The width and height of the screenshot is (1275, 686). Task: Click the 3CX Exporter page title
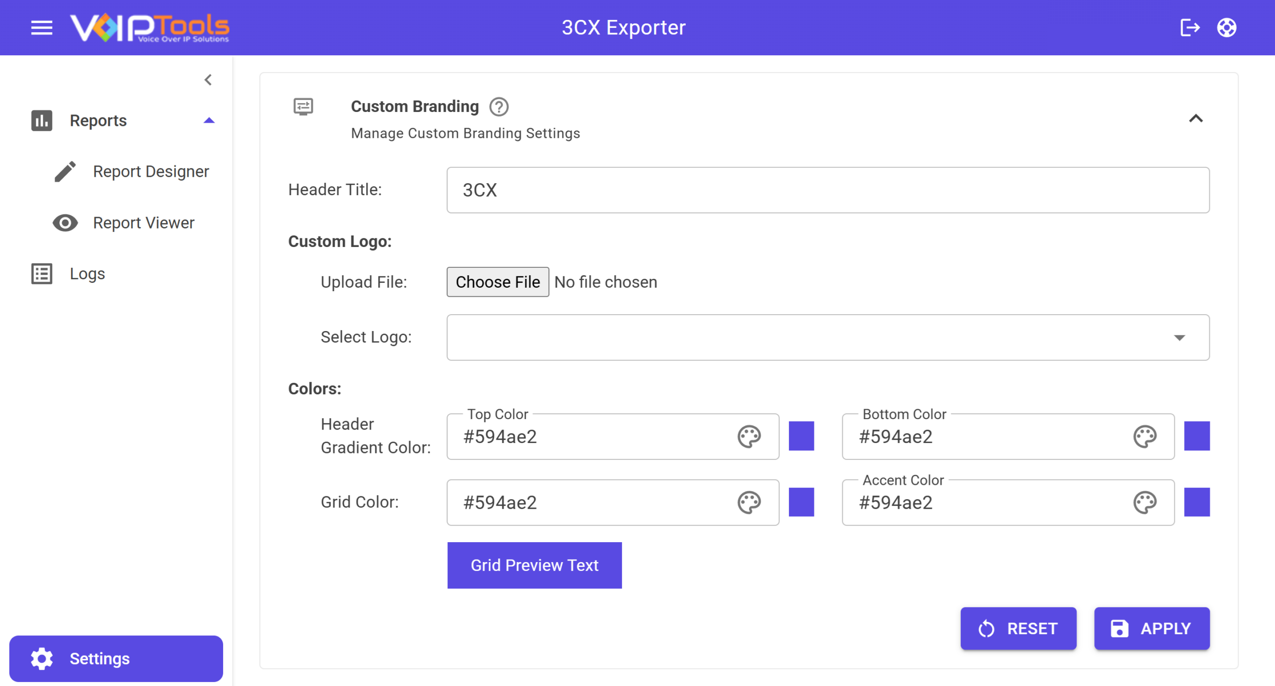click(624, 27)
